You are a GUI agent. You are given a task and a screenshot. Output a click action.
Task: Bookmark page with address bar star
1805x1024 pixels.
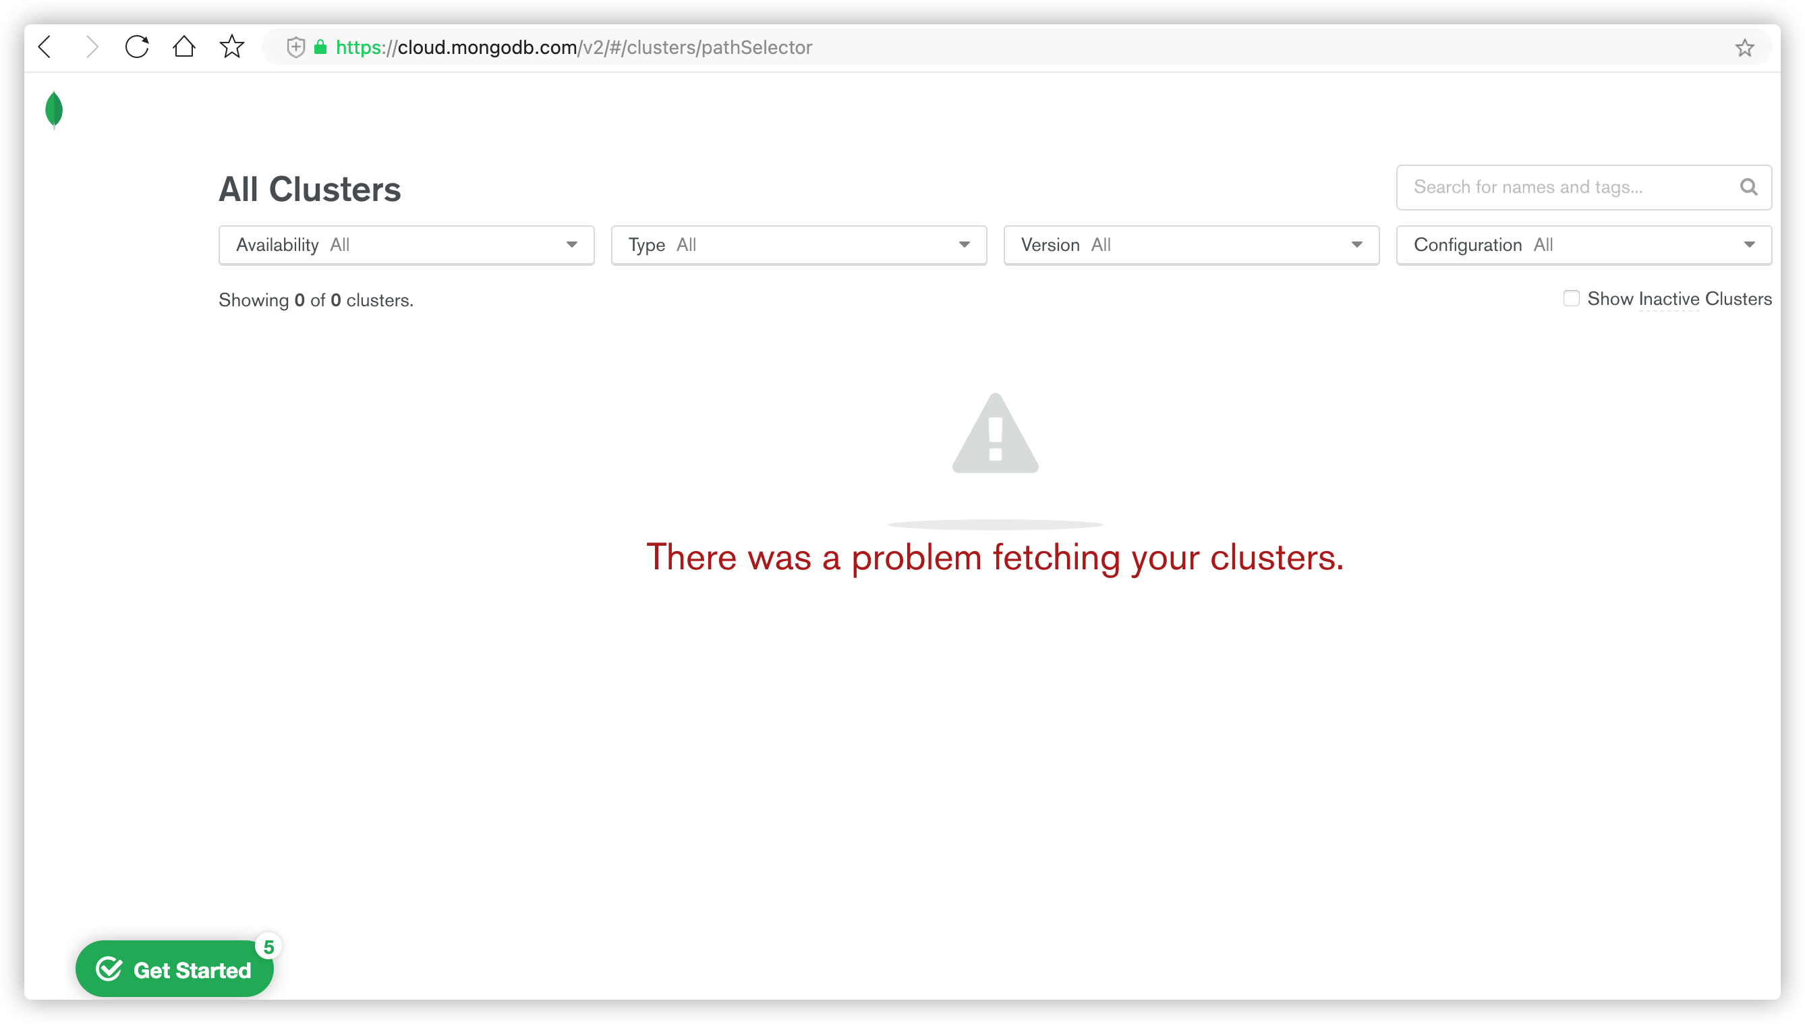pyautogui.click(x=1744, y=48)
